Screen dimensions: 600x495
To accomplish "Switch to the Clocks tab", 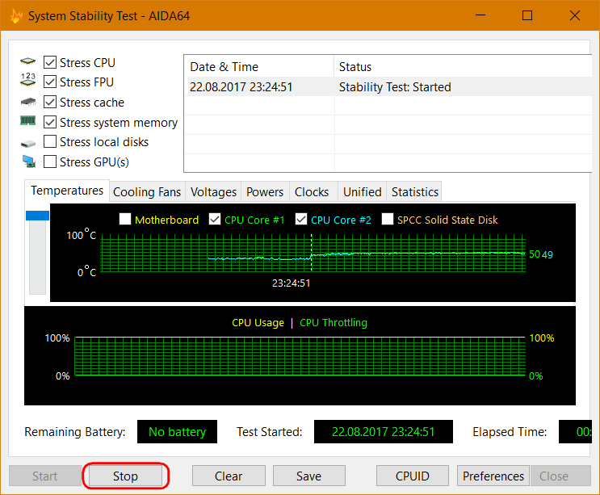I will 312,191.
